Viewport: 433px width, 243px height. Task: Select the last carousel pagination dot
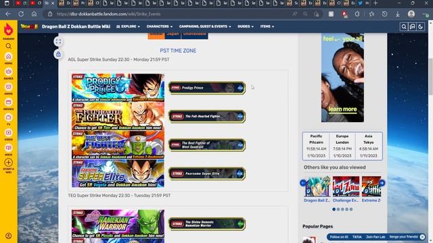point(351,209)
